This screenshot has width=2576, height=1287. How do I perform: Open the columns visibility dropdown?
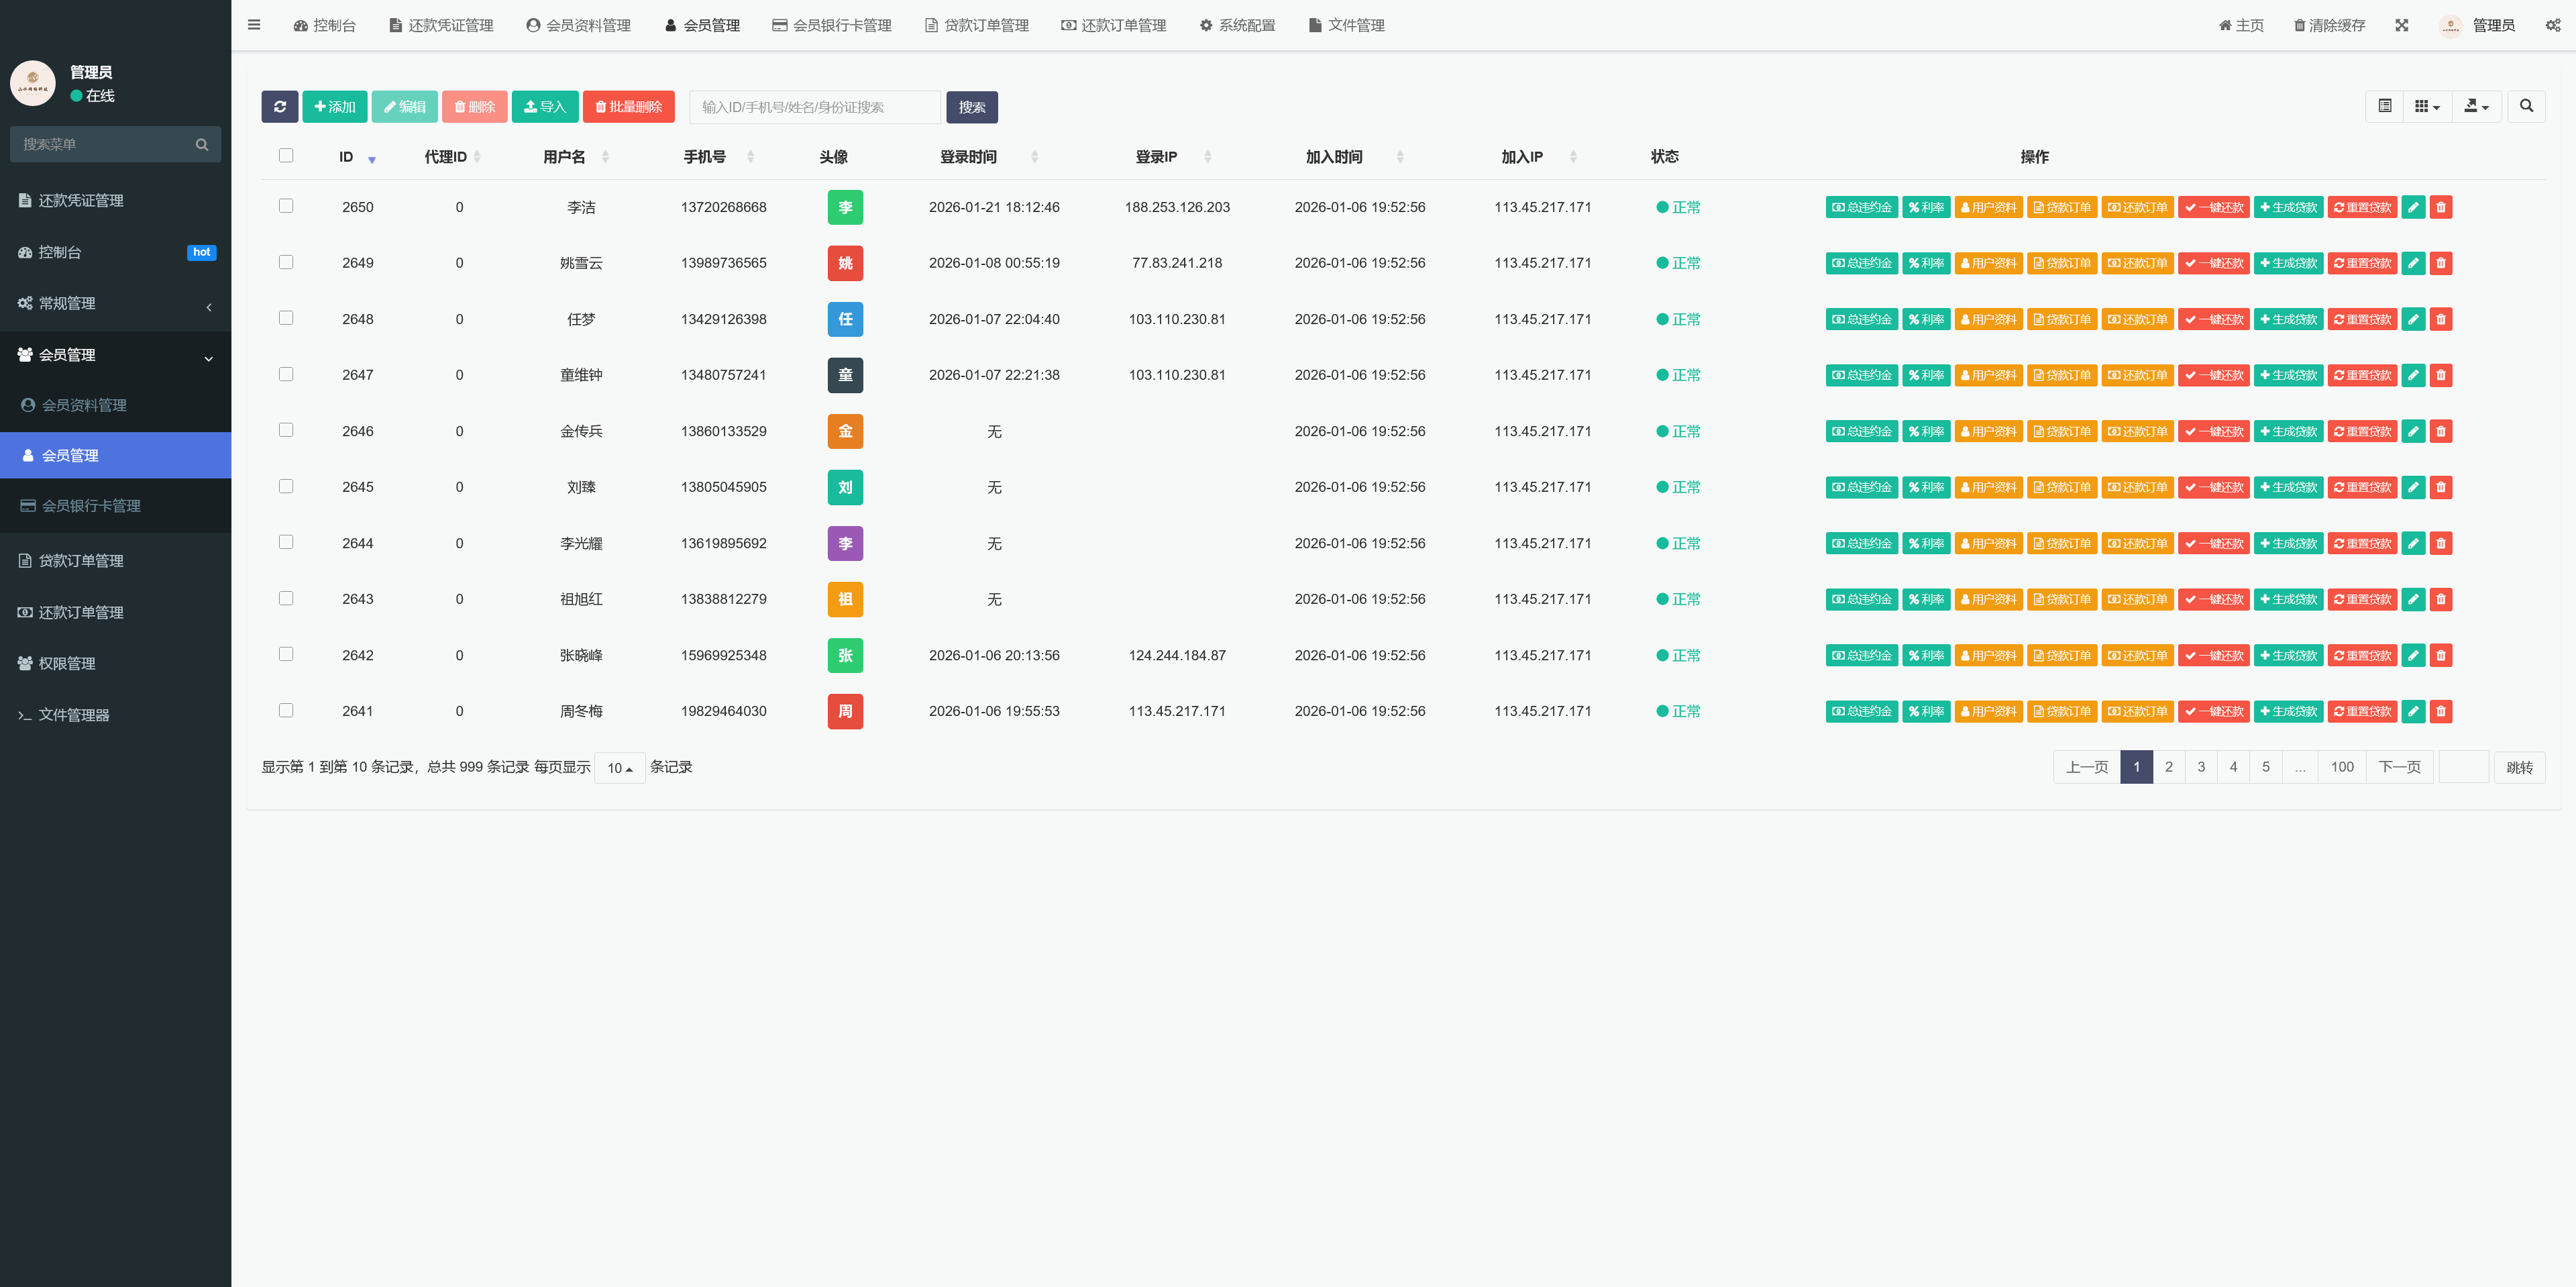[2426, 106]
